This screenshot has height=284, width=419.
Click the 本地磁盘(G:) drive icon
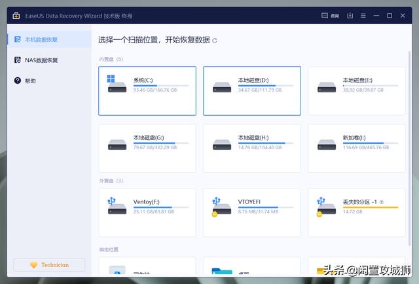(117, 145)
